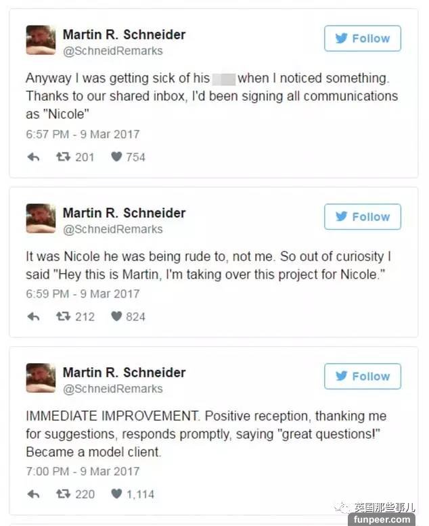Like the tweet with 824 likes
This screenshot has width=429, height=526.
[116, 316]
